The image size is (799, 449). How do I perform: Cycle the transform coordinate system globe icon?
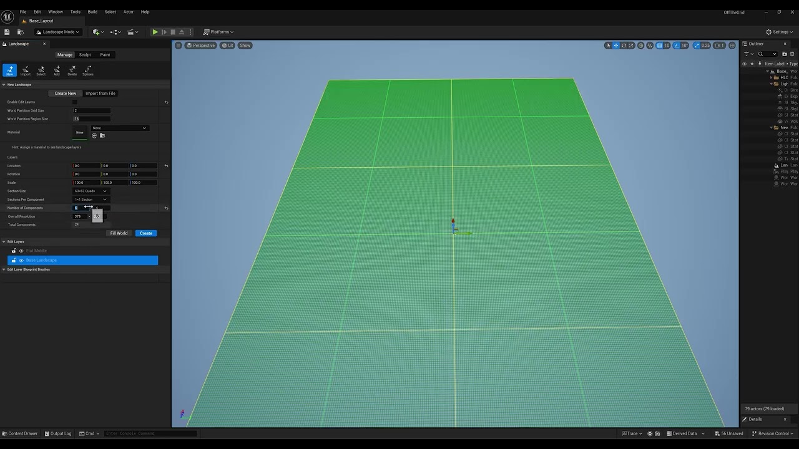point(640,46)
